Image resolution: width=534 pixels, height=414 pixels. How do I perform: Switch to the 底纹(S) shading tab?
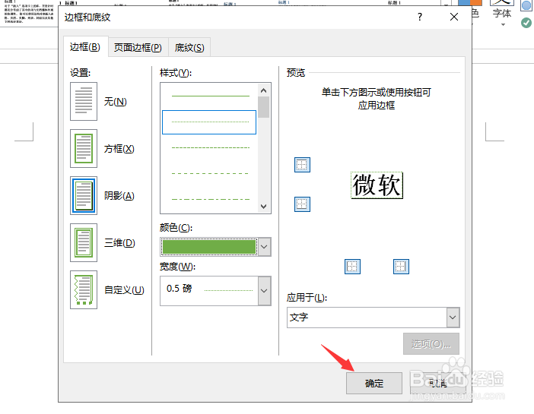(x=189, y=48)
